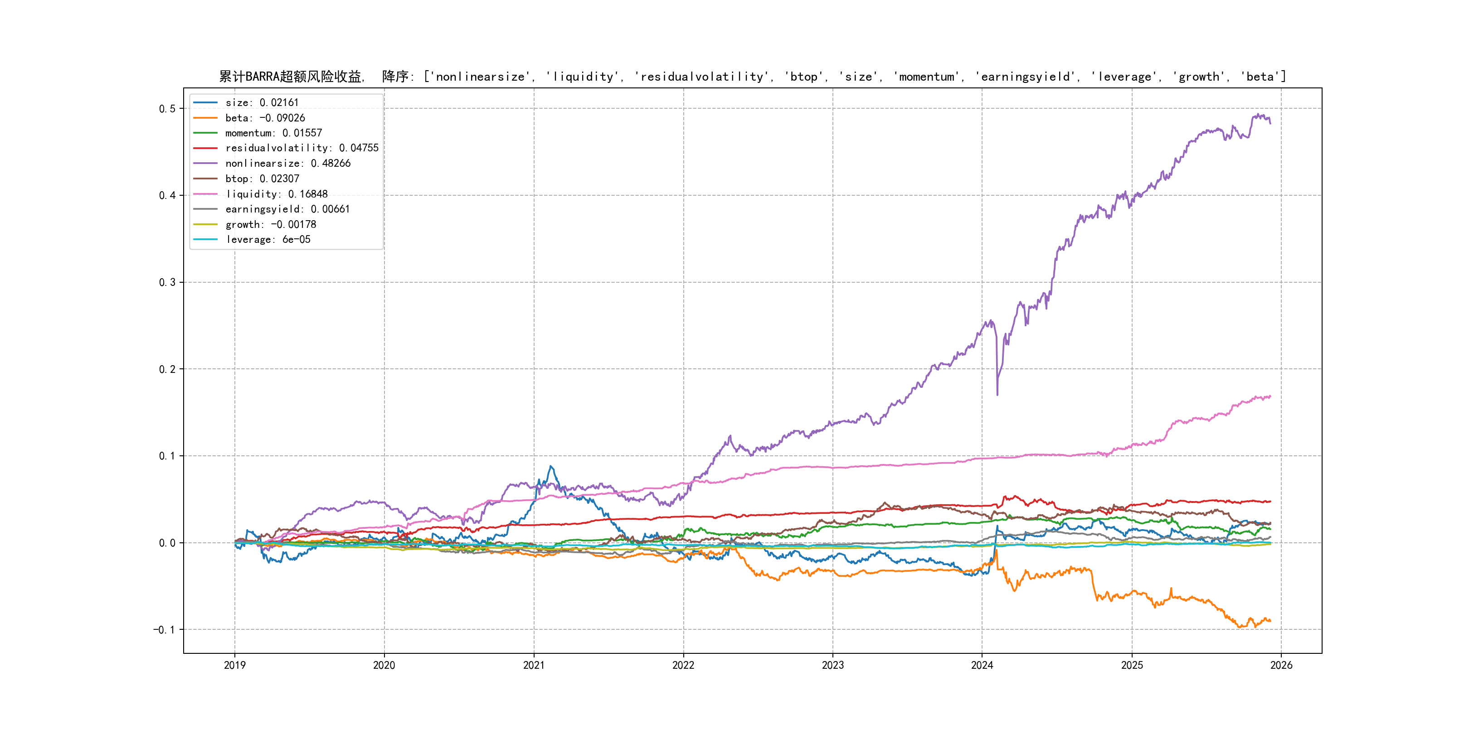
Task: Click the size legend blue line swatch
Action: pos(205,102)
